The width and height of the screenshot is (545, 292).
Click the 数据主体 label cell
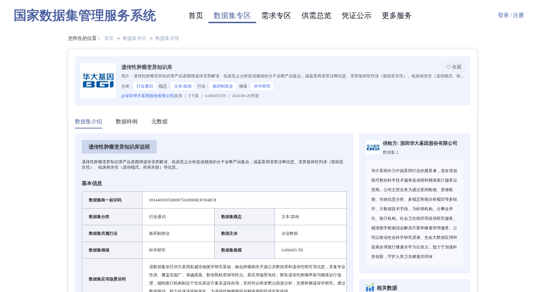pos(245,233)
